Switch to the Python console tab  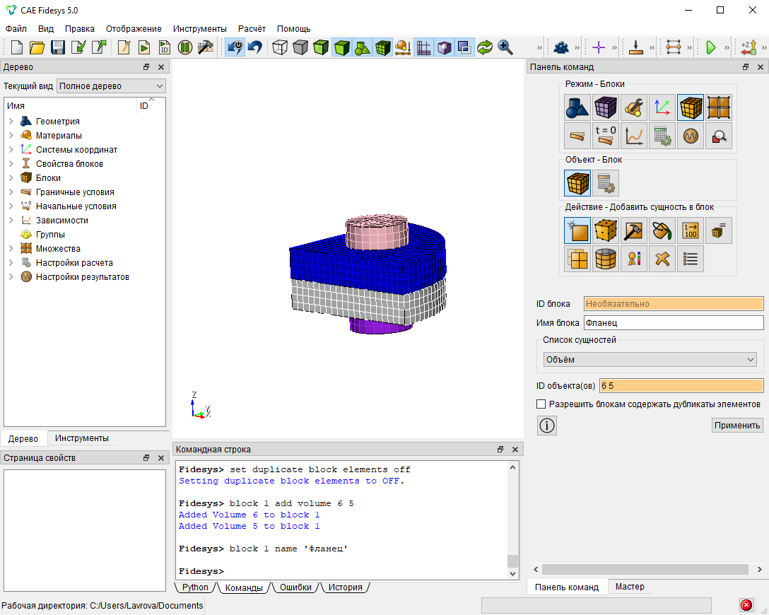[195, 587]
